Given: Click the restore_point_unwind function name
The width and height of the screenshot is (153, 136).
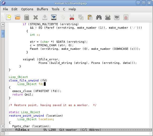Looking at the screenshot, I should (x=26, y=116).
